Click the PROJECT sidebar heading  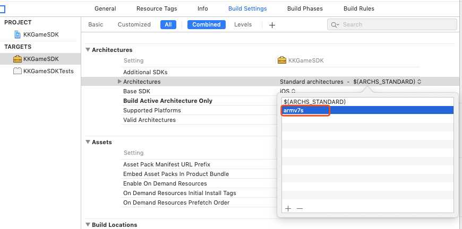point(18,22)
